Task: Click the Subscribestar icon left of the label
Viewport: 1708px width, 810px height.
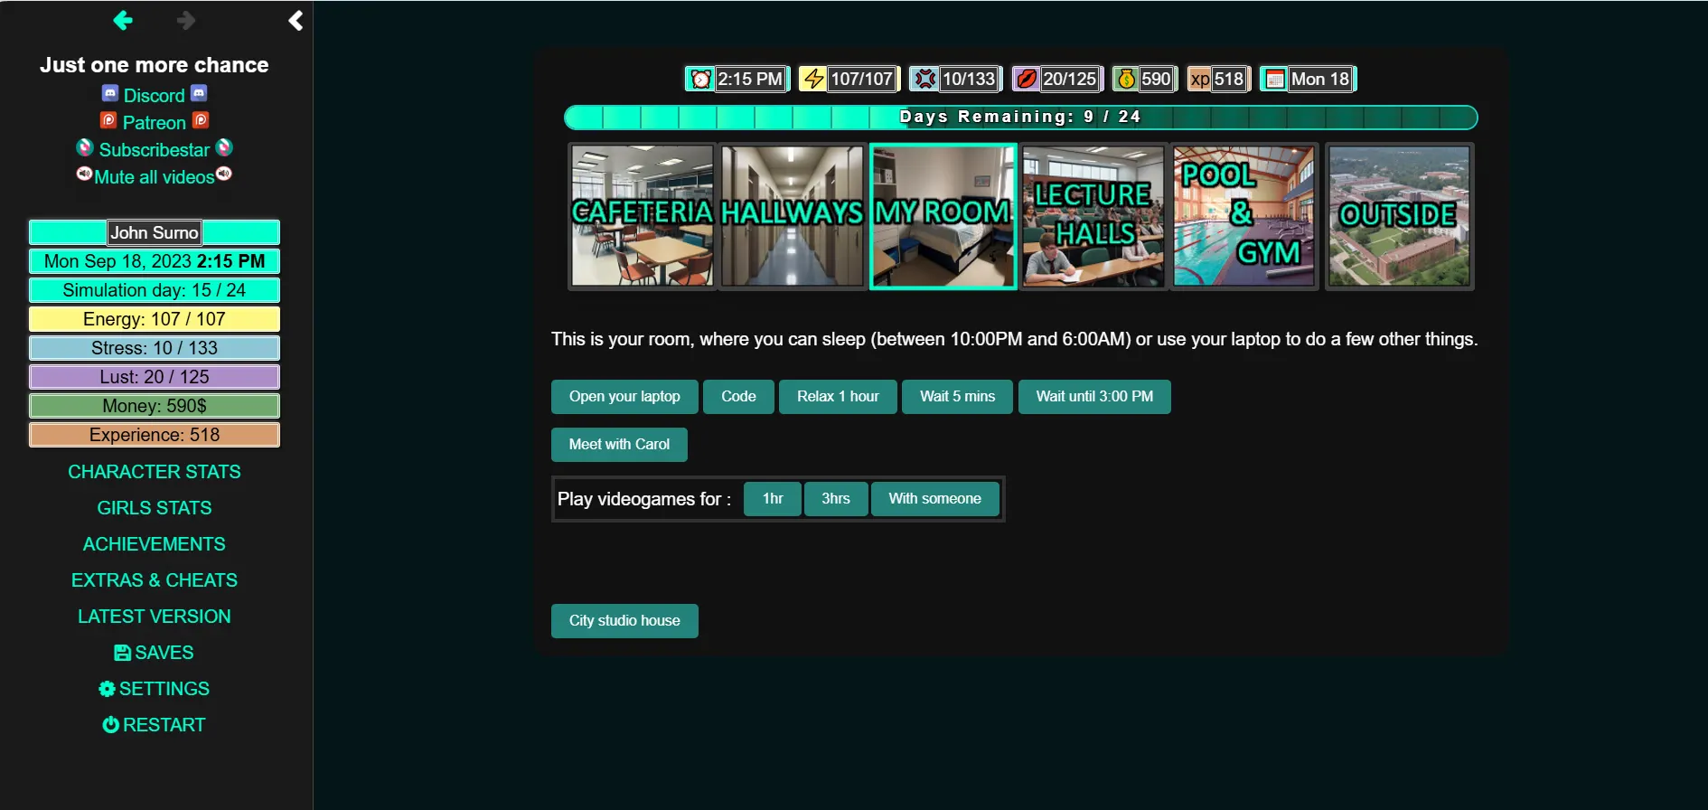Action: click(x=85, y=147)
